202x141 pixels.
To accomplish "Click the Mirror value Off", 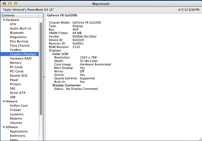I will click(x=82, y=71).
